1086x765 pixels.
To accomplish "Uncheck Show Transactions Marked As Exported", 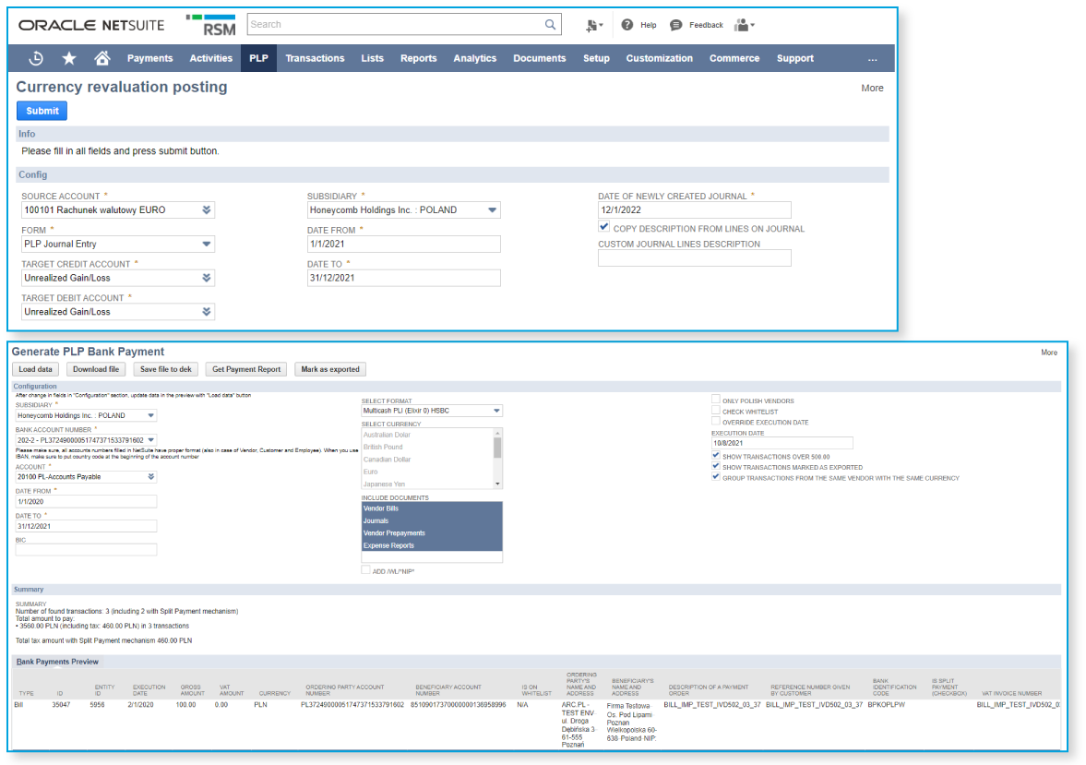I will [716, 467].
